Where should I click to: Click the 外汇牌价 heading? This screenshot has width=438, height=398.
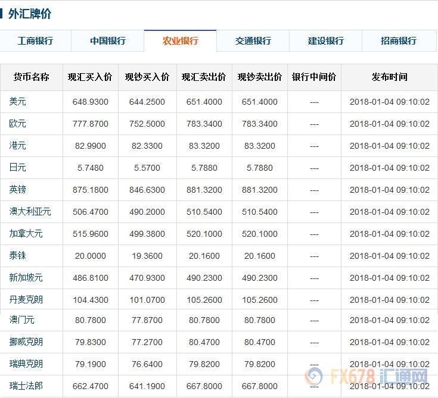tap(30, 14)
